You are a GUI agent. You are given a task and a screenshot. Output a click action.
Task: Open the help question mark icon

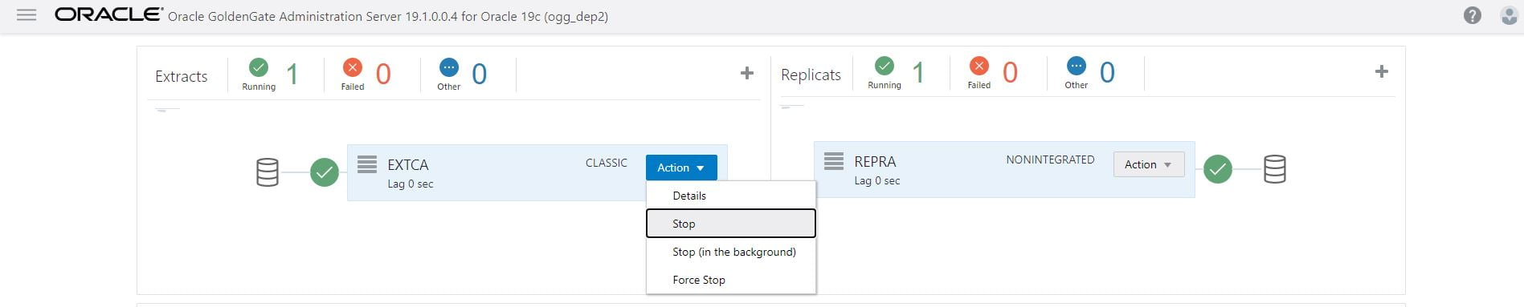(1473, 15)
